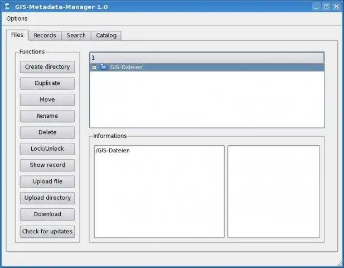Screen dimensions: 344x268
Task: Click the tree column header labeled 1
Action: pyautogui.click(x=207, y=58)
